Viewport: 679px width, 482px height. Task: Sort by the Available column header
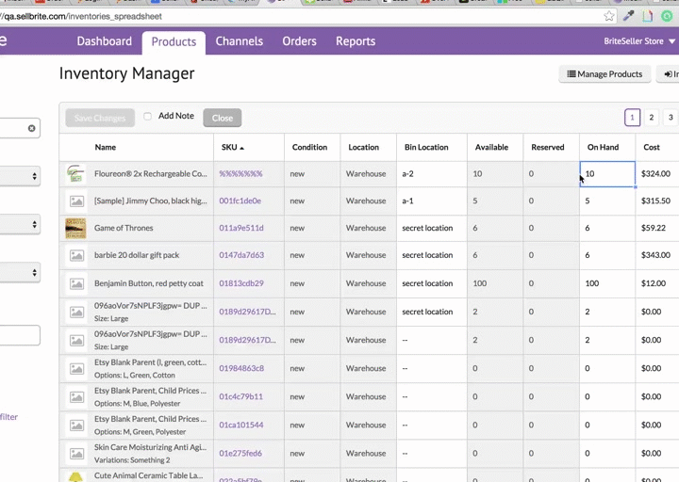tap(491, 148)
